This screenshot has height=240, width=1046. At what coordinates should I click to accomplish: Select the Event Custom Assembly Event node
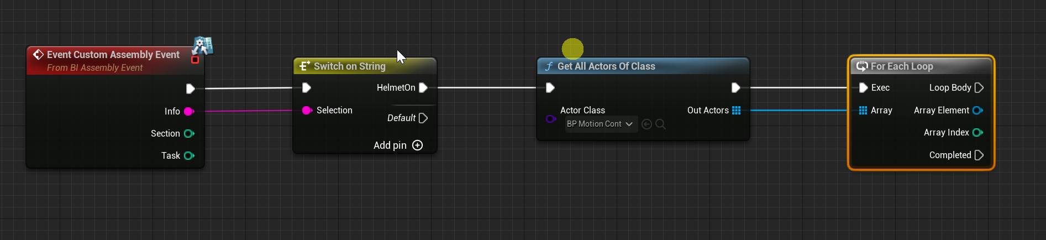point(113,55)
